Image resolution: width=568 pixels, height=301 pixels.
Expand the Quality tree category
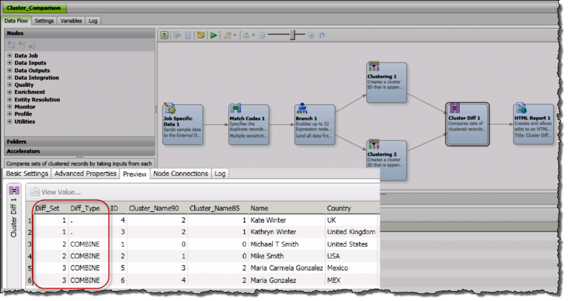coord(9,85)
